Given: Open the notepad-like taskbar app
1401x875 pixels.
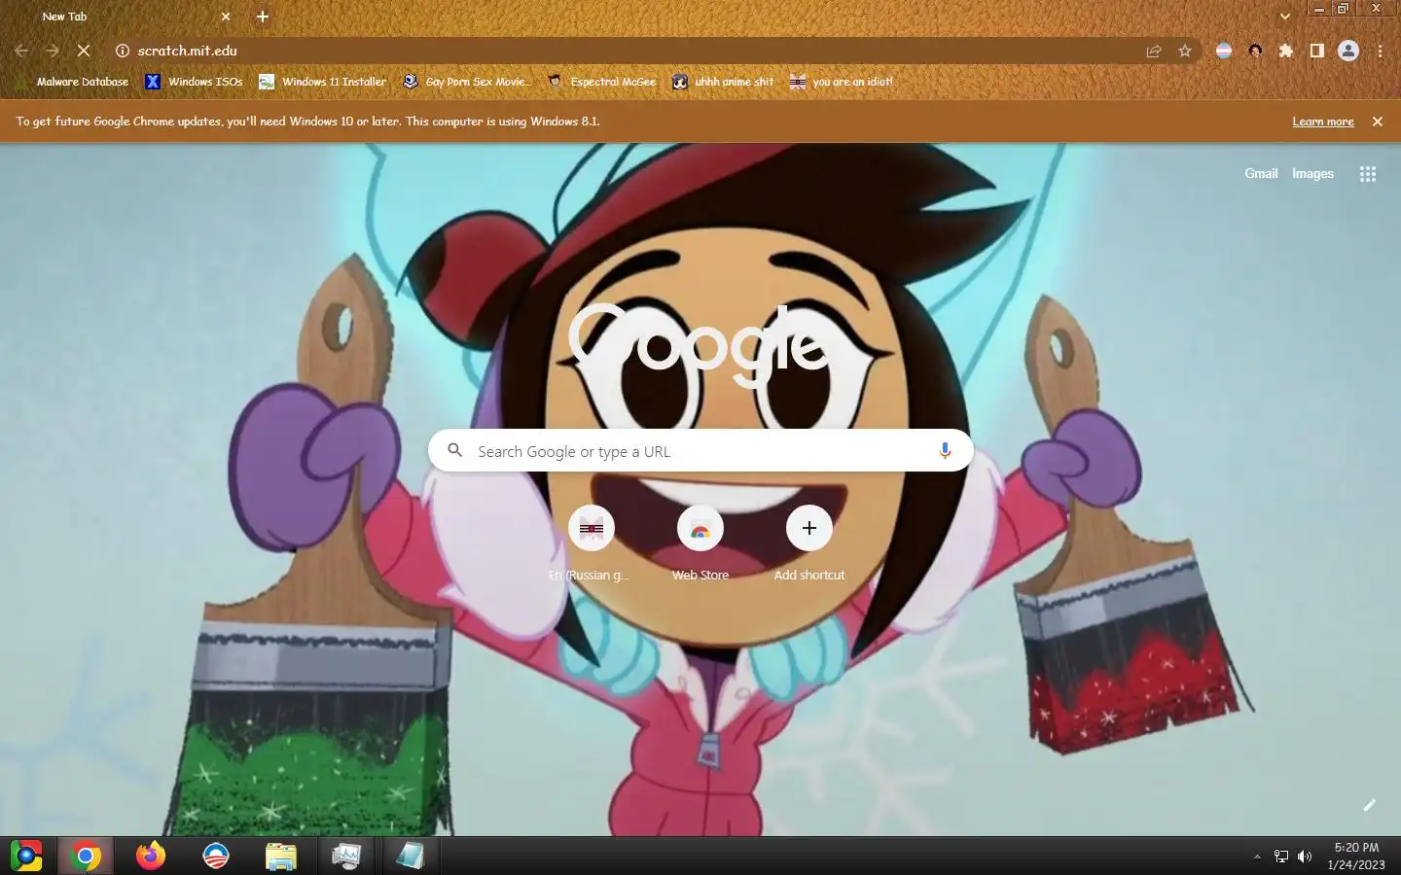Looking at the screenshot, I should 411,856.
